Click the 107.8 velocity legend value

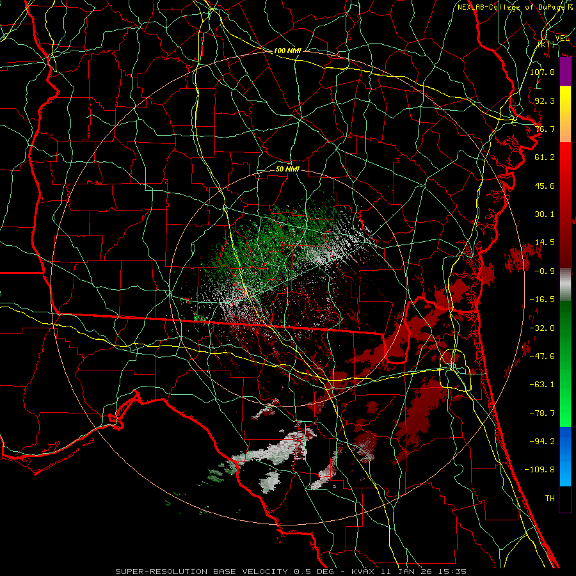click(x=542, y=72)
